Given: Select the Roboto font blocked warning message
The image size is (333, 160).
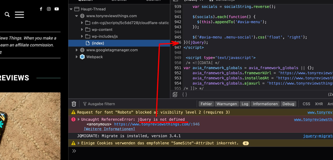Looking at the screenshot, I should (153, 112).
